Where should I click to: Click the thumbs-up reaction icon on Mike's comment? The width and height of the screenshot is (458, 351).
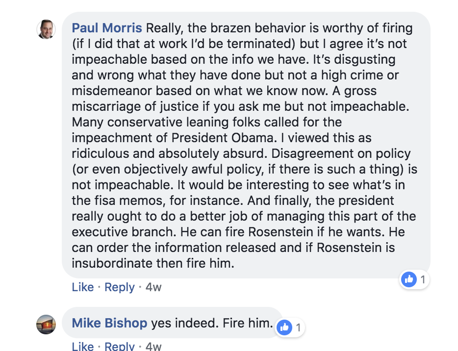tap(284, 327)
